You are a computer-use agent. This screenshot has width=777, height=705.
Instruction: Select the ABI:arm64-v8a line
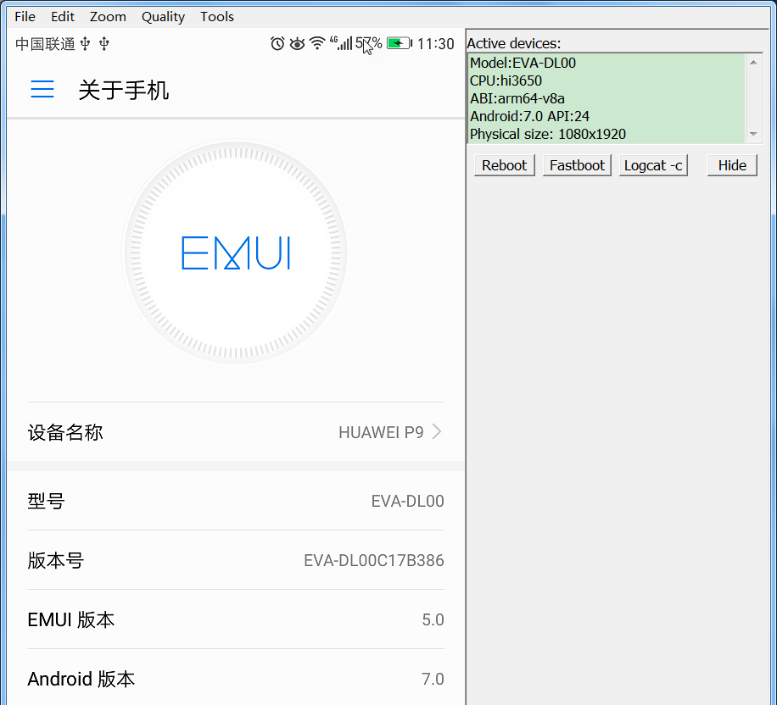coord(517,98)
